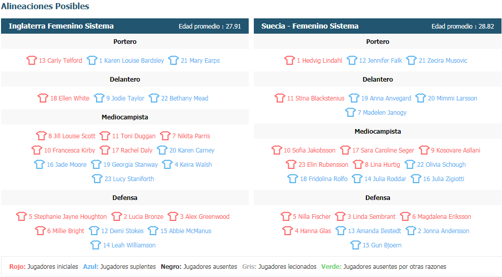The image size is (502, 277).
Task: Open Magdalena Eriksson player link
Action: (x=441, y=217)
